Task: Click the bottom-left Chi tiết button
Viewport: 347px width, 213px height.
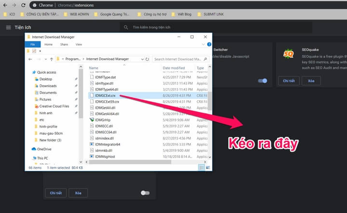Action: tap(56, 193)
